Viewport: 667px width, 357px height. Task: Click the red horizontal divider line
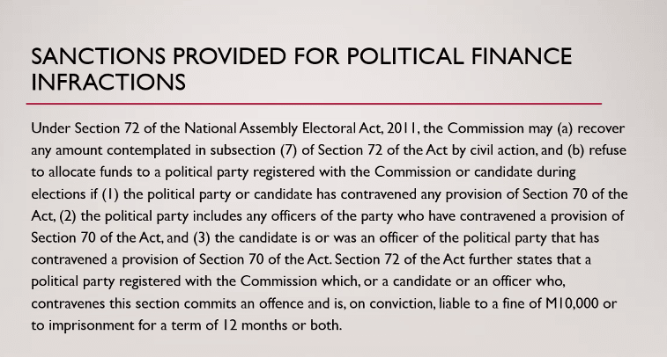314,103
